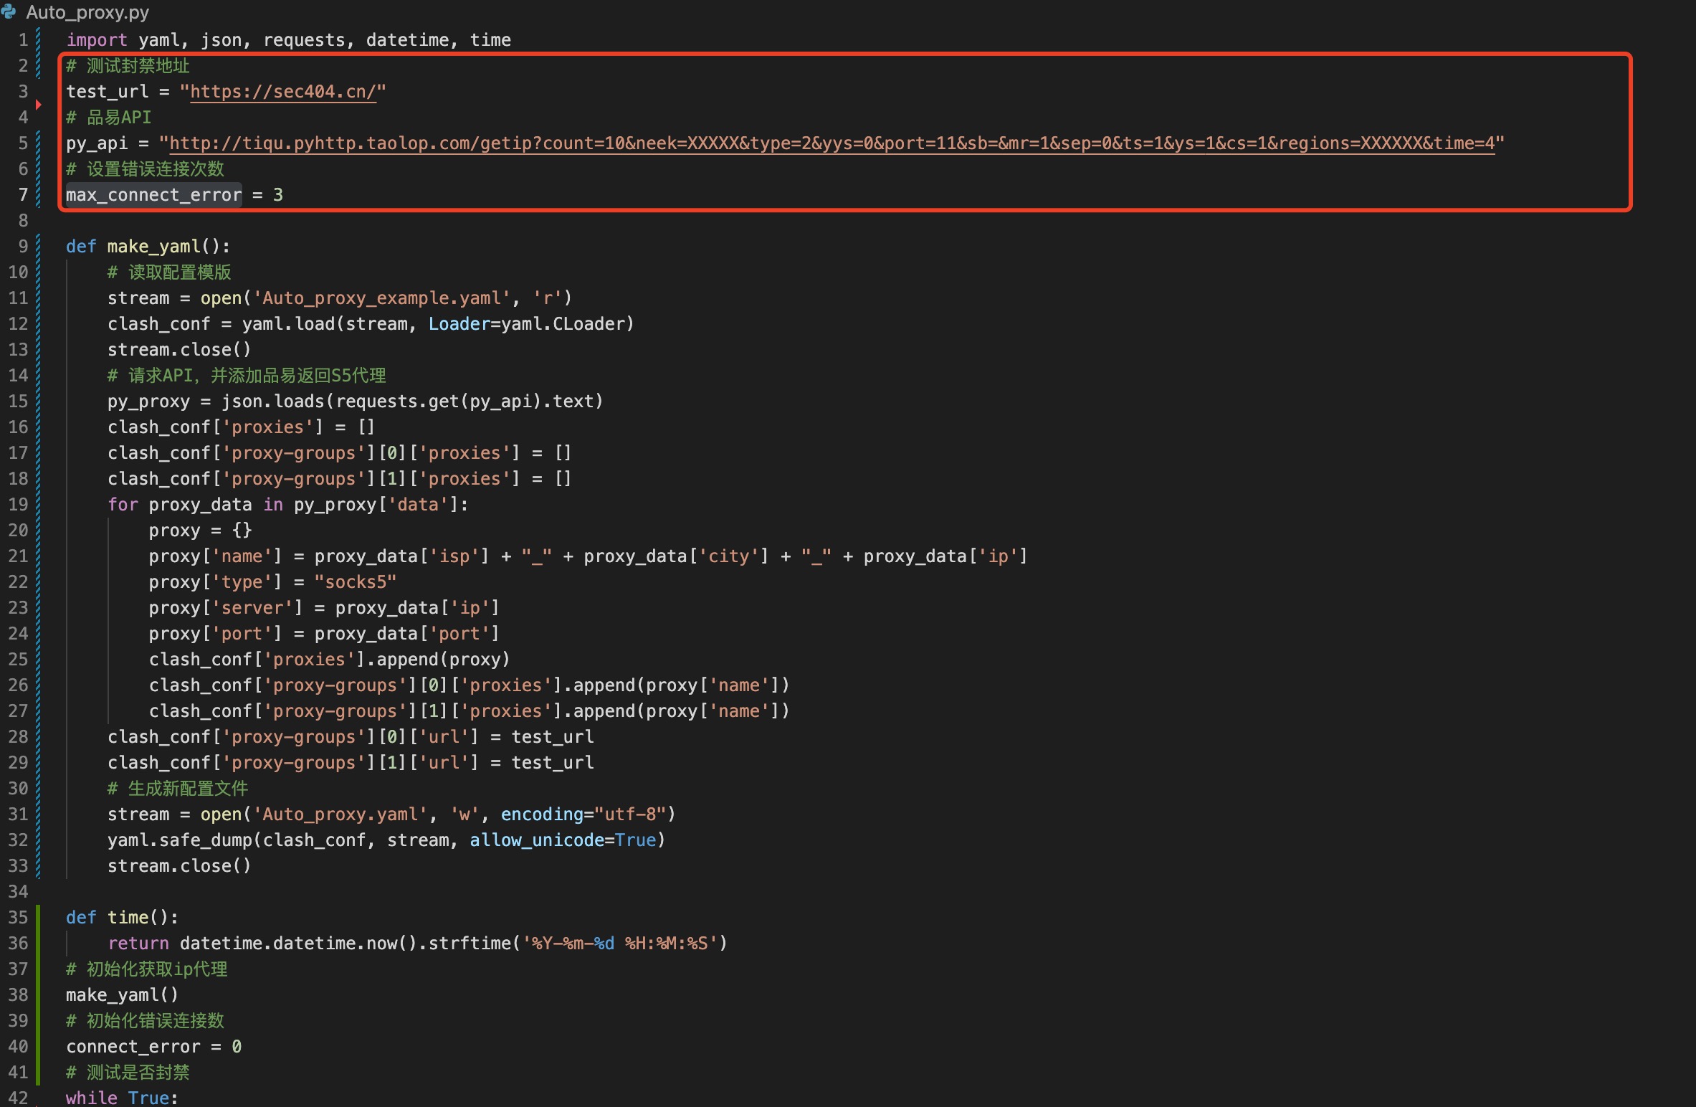Click the while keyword on line 42
The height and width of the screenshot is (1107, 1696).
(91, 1098)
